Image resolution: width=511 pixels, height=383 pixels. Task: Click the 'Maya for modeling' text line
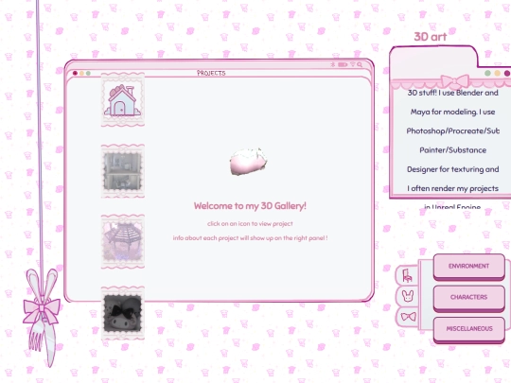(452, 112)
